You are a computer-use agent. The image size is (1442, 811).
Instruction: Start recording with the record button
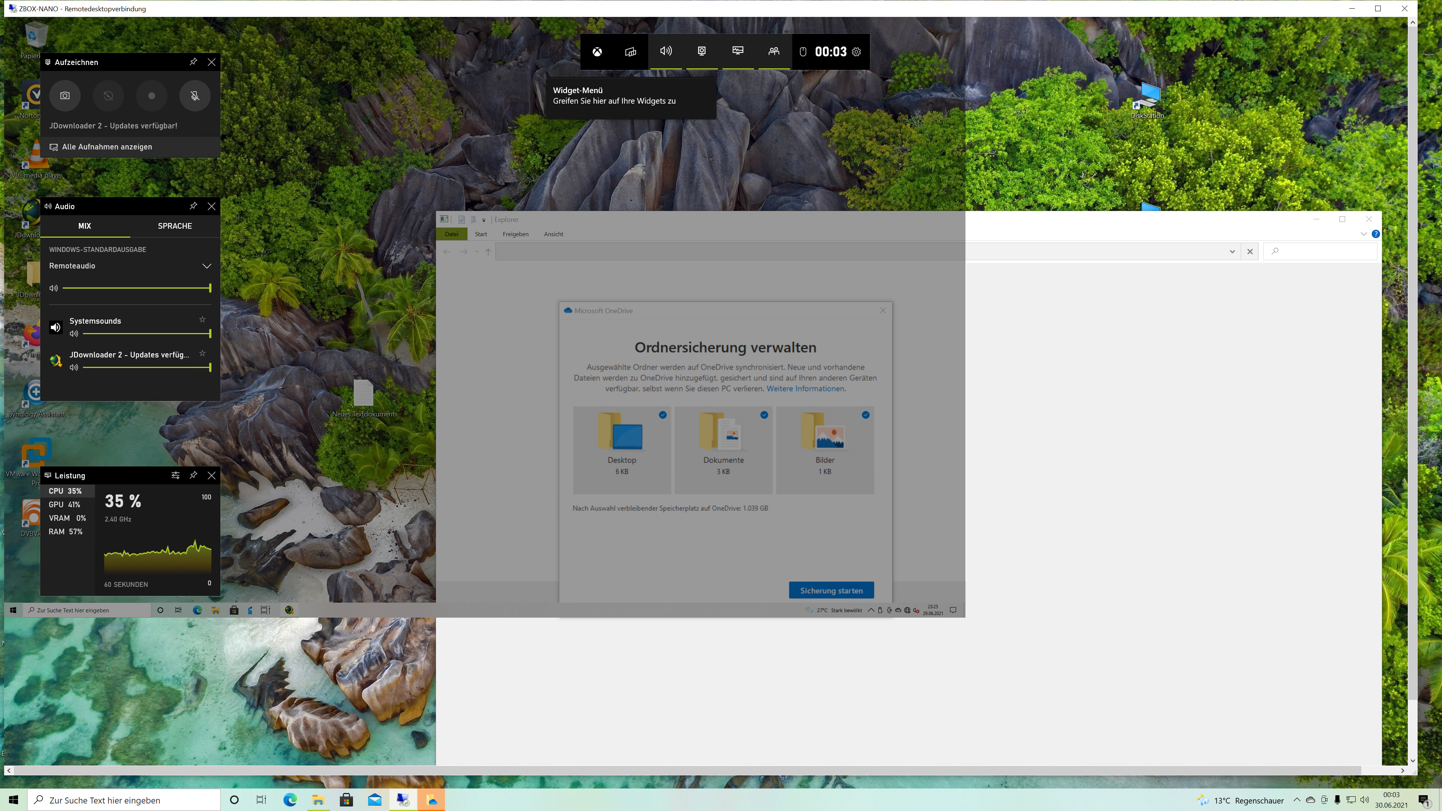point(151,96)
